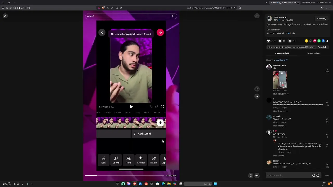Open the three-dot more options menu
Image resolution: width=333 pixels, height=187 pixels.
257,16
